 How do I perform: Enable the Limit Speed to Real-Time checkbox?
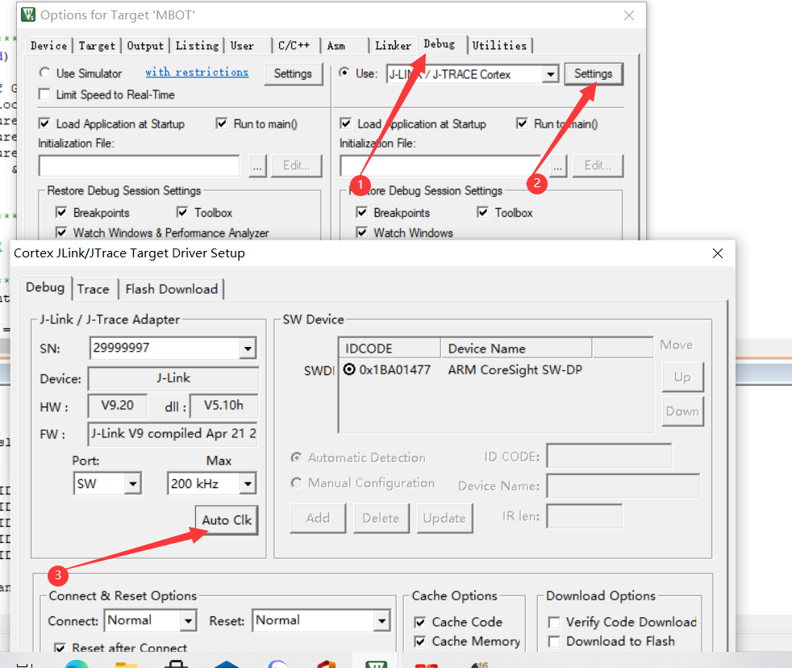pyautogui.click(x=44, y=94)
